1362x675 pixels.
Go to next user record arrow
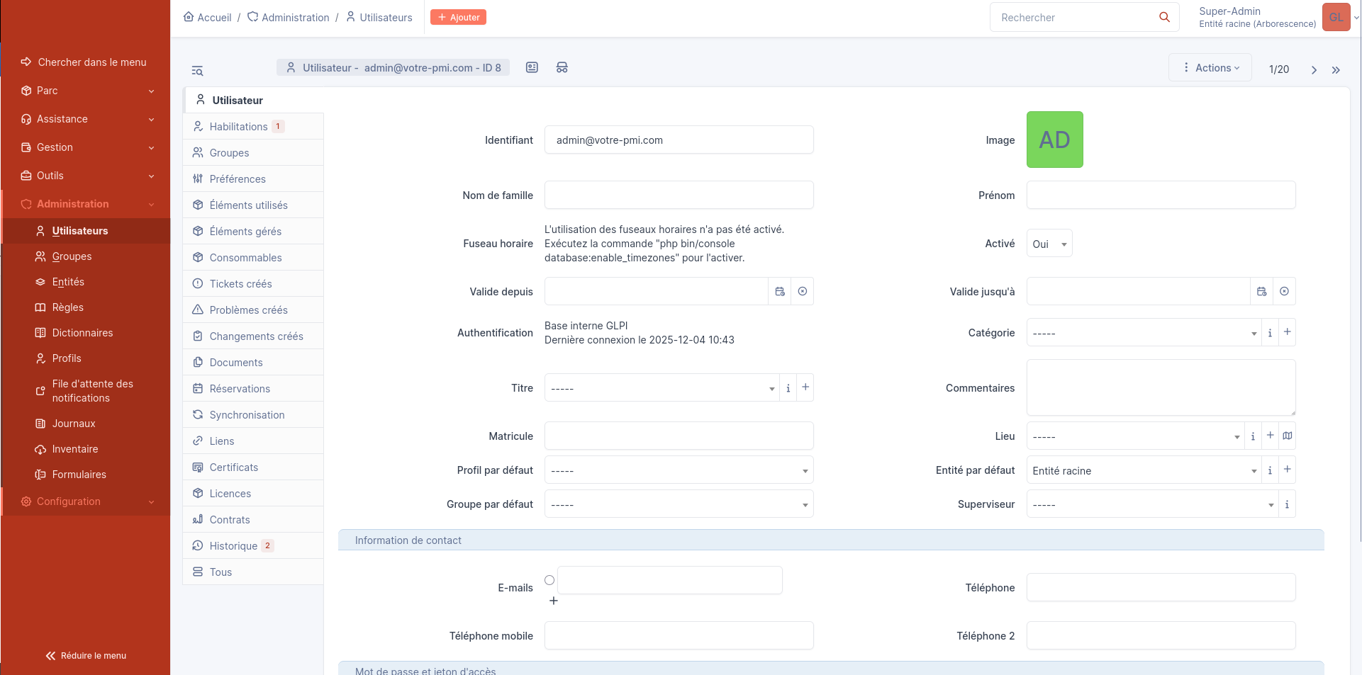click(1314, 69)
